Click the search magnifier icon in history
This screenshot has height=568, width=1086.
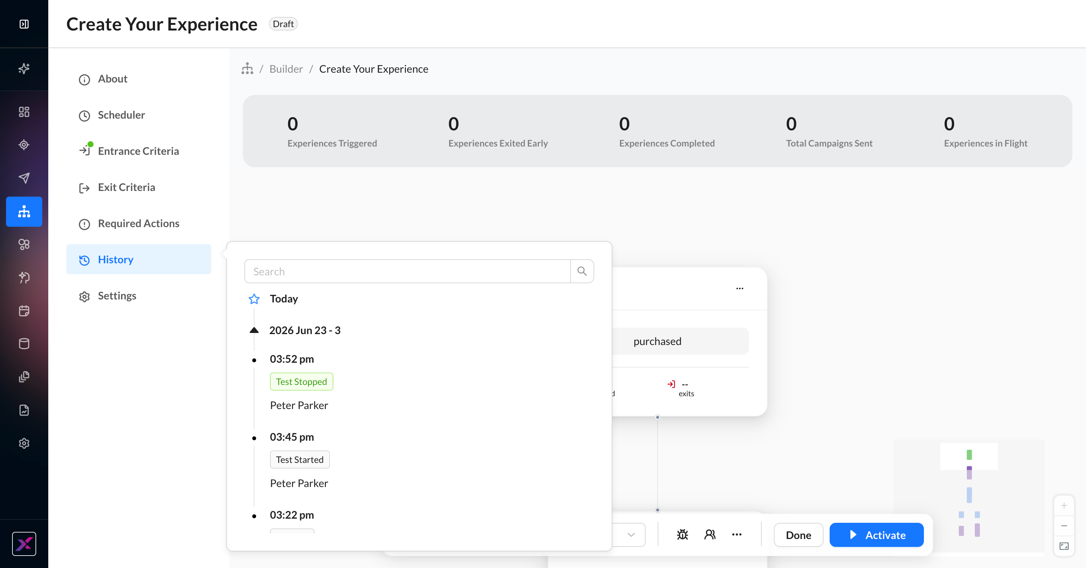(x=582, y=271)
